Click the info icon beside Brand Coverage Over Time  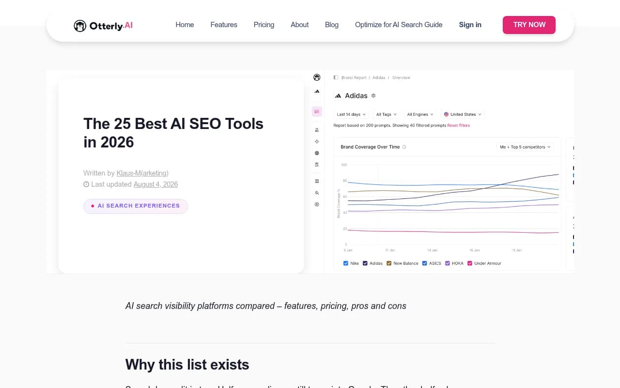coord(404,147)
